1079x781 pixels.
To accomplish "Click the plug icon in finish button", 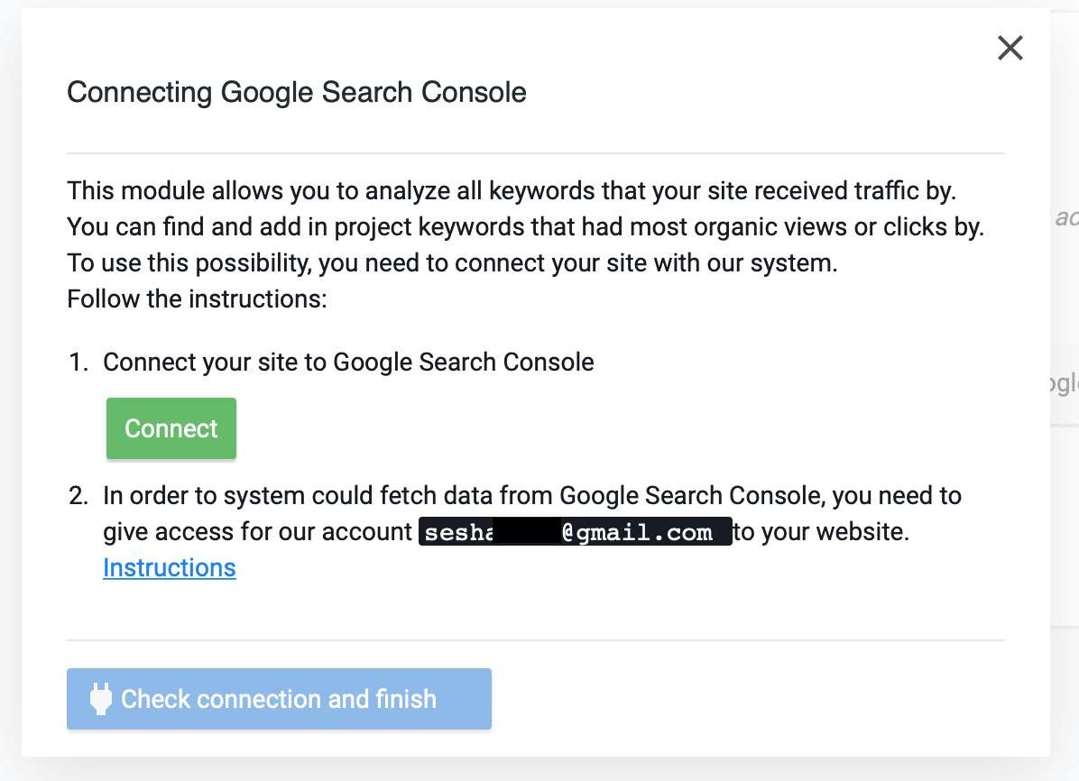I will point(100,698).
